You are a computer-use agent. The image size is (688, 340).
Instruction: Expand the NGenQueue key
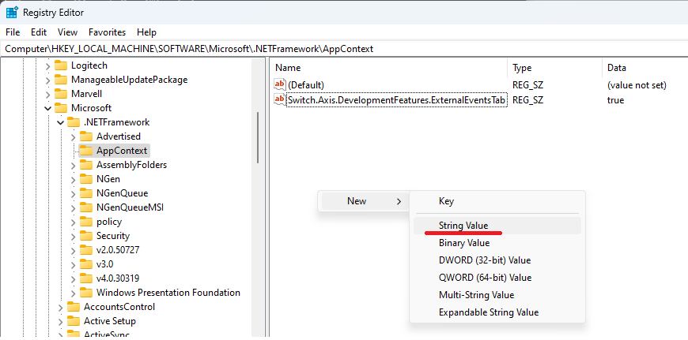coord(74,193)
